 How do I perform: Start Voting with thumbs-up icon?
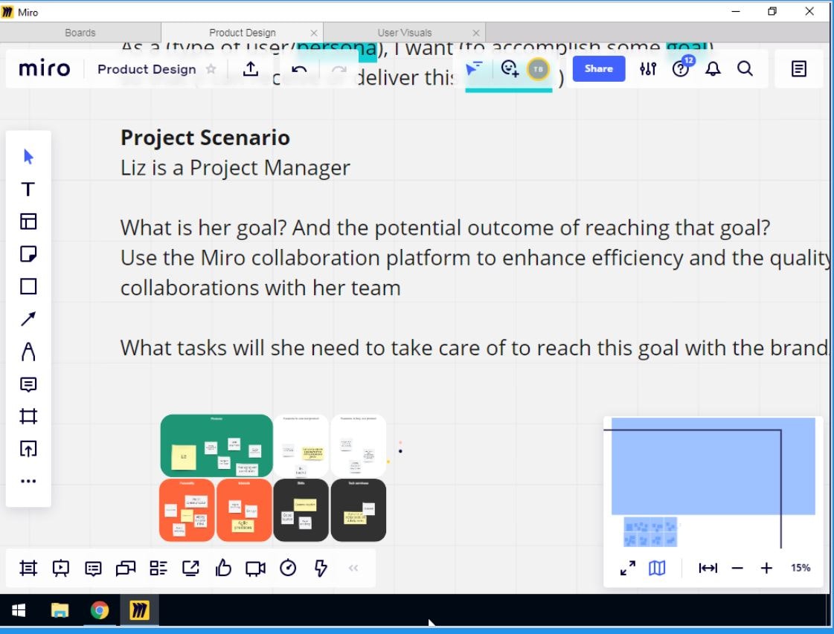pos(223,568)
